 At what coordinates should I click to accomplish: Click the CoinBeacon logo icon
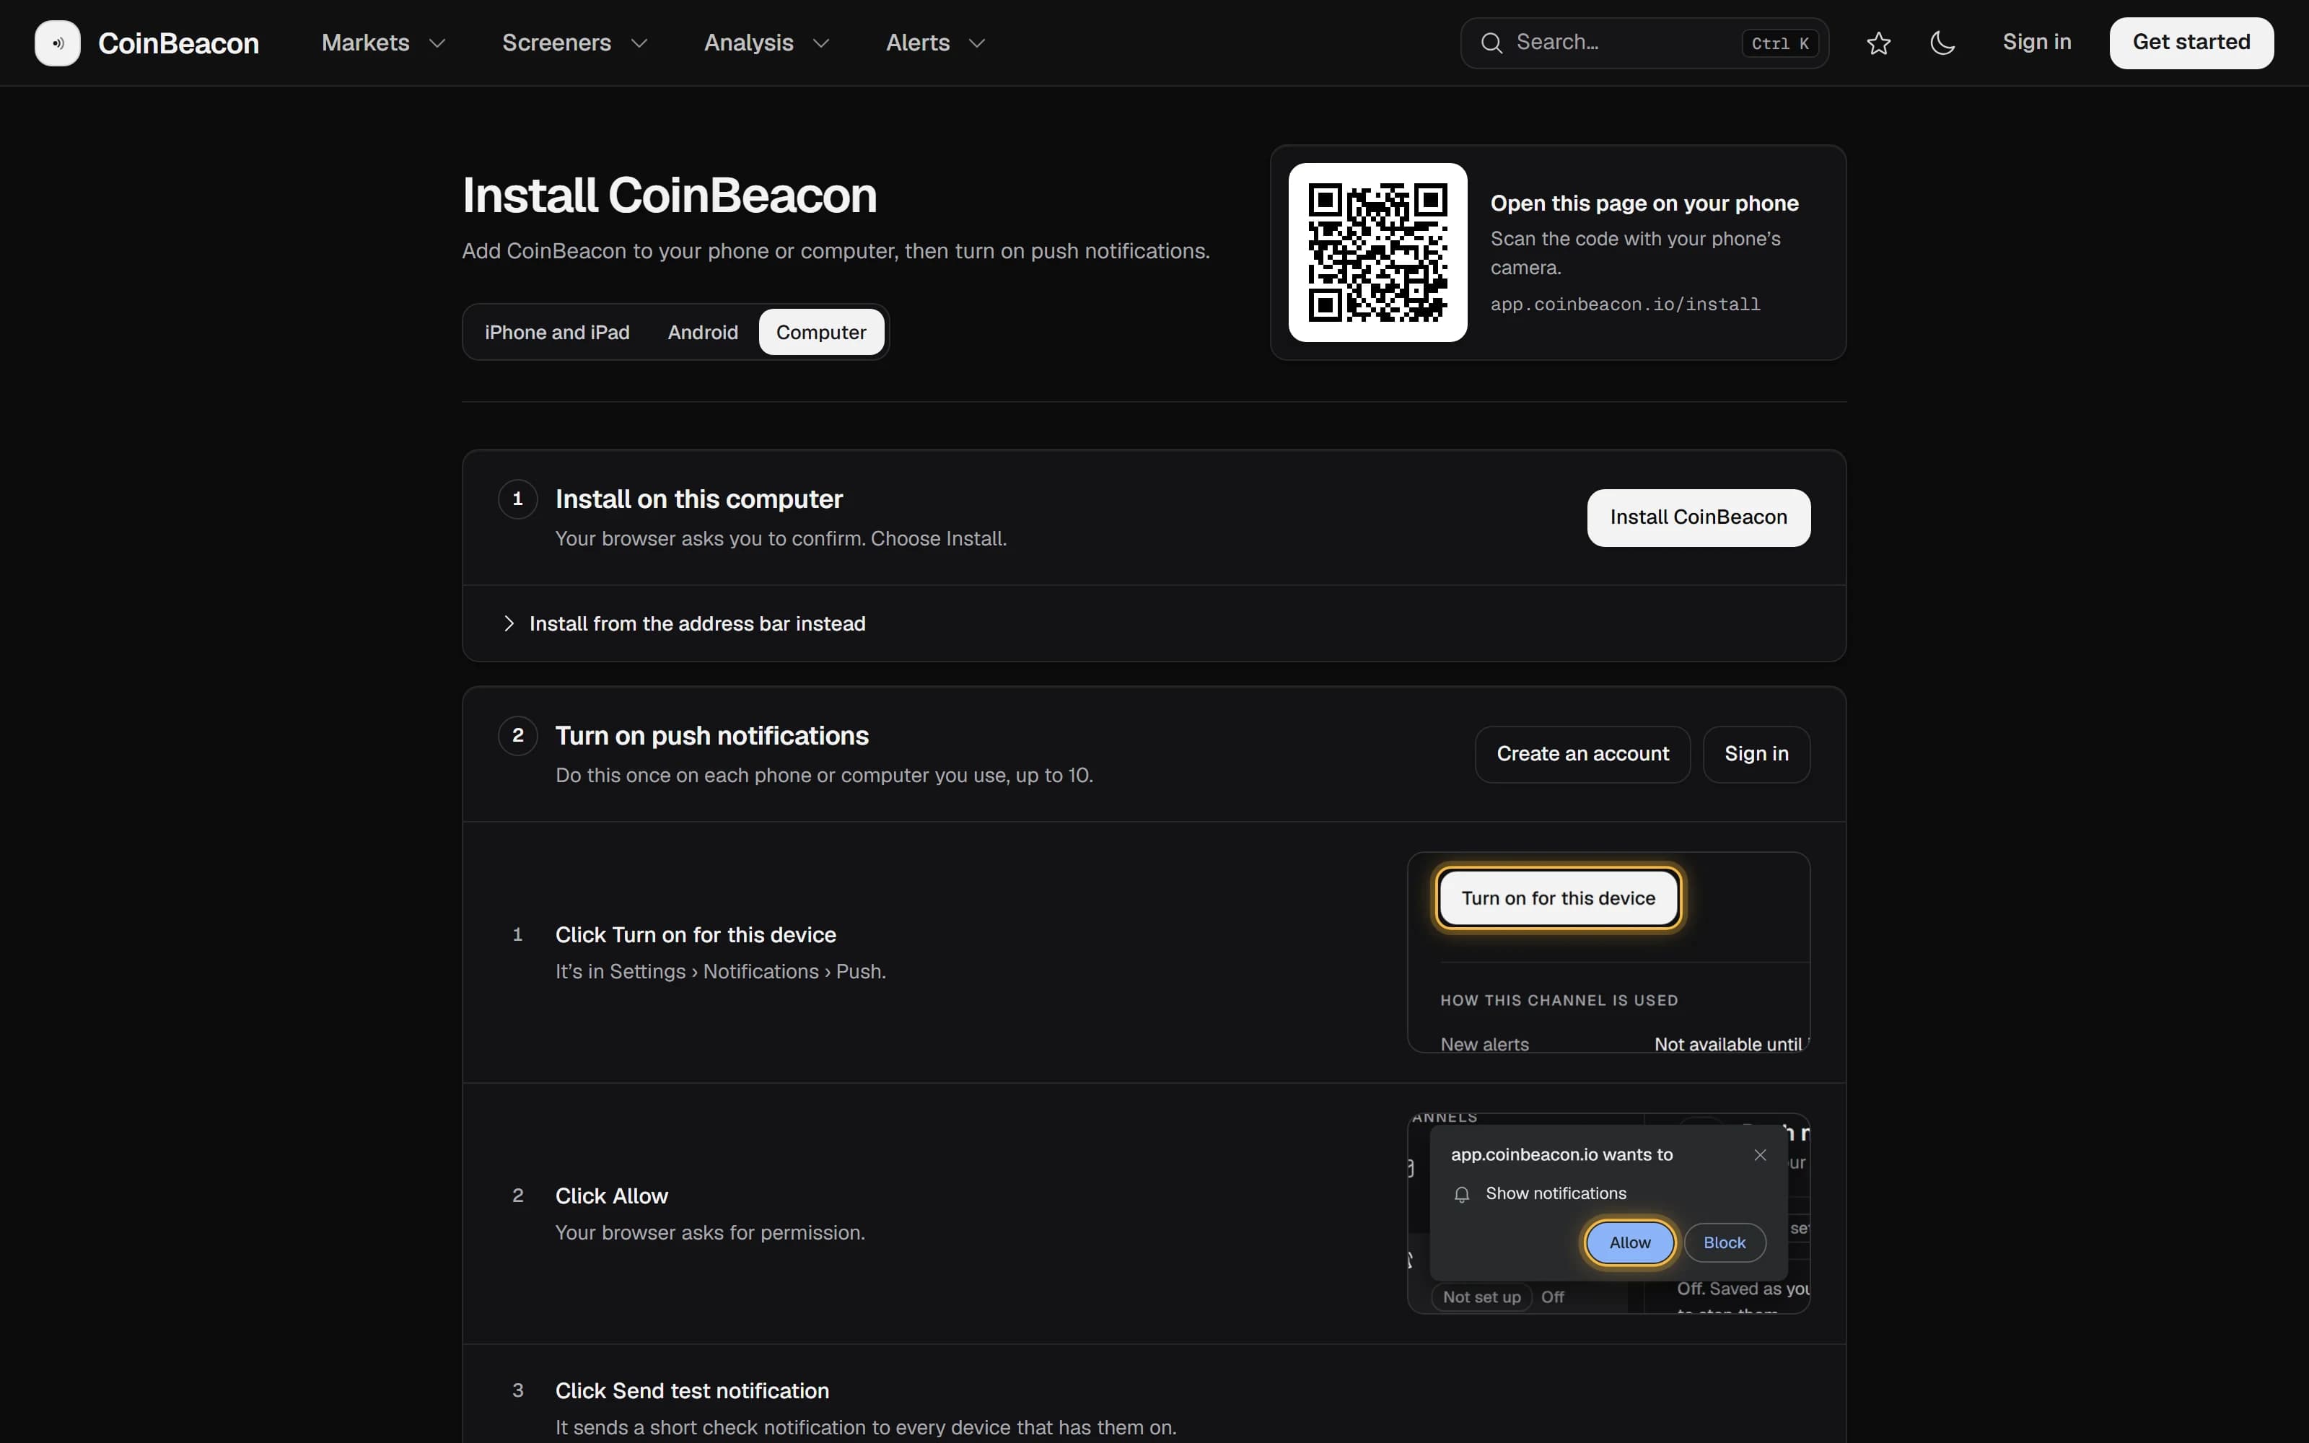(57, 43)
